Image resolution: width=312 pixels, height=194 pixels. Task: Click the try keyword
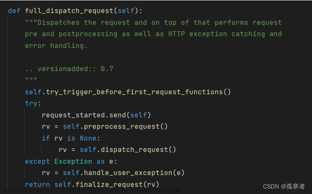[31, 104]
